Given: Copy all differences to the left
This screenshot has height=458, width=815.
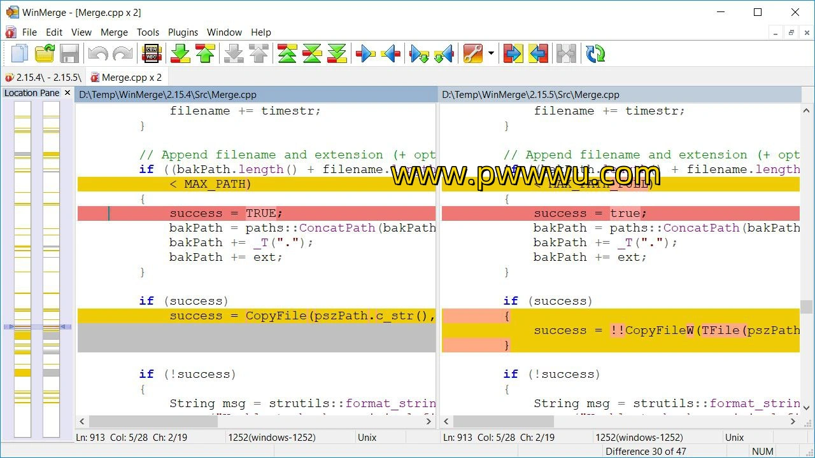Looking at the screenshot, I should pyautogui.click(x=537, y=53).
